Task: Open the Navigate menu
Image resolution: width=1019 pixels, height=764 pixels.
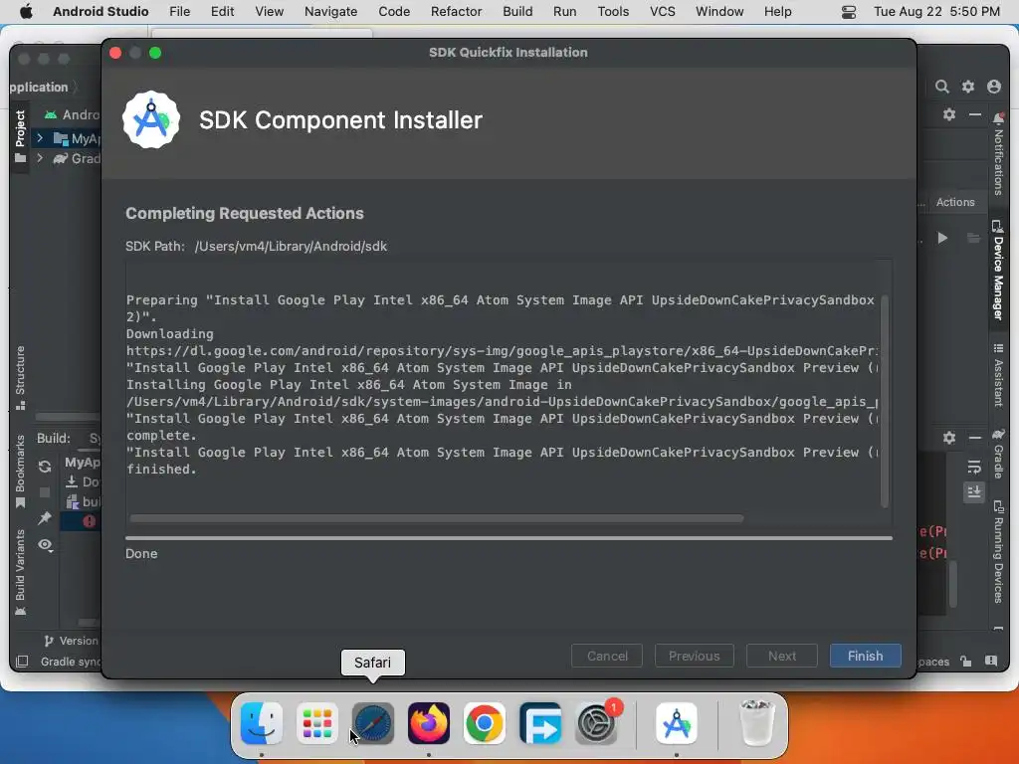Action: coord(330,11)
